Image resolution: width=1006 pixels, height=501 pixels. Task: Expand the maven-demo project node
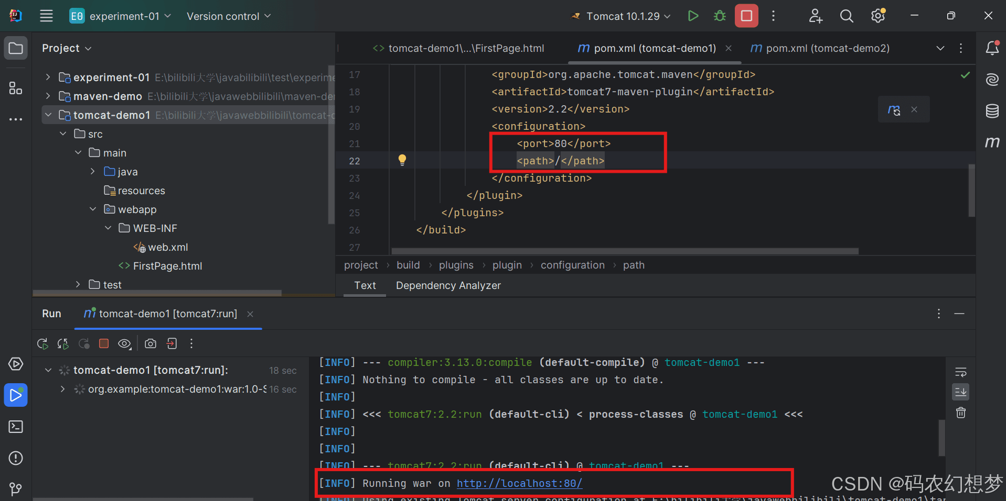tap(48, 96)
